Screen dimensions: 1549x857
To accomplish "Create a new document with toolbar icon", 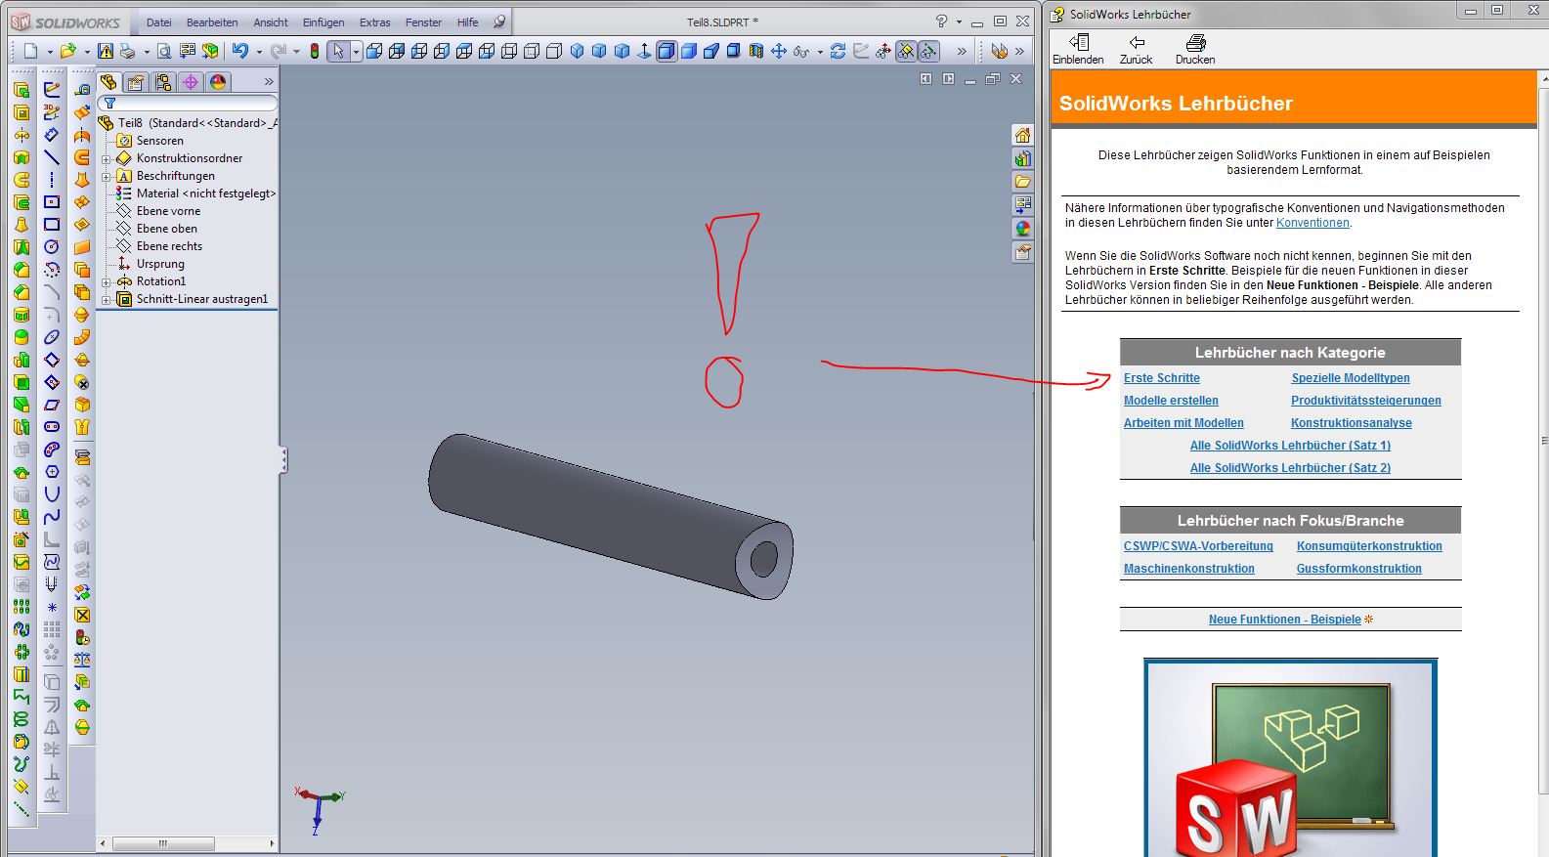I will [30, 51].
